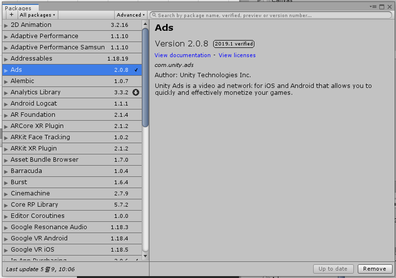Viewport: 396px width, 278px height.
Task: Select the Barracuda package
Action: tap(72, 171)
